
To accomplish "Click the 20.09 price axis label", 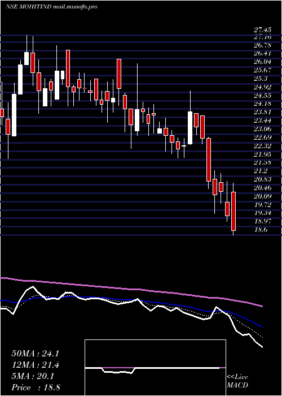I will click(x=263, y=196).
